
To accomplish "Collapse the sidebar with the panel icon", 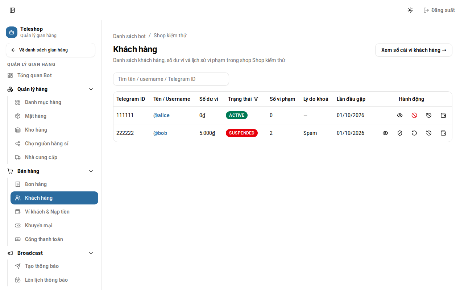I will point(12,10).
